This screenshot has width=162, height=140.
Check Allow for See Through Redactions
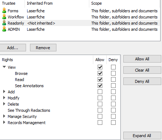click(x=100, y=110)
